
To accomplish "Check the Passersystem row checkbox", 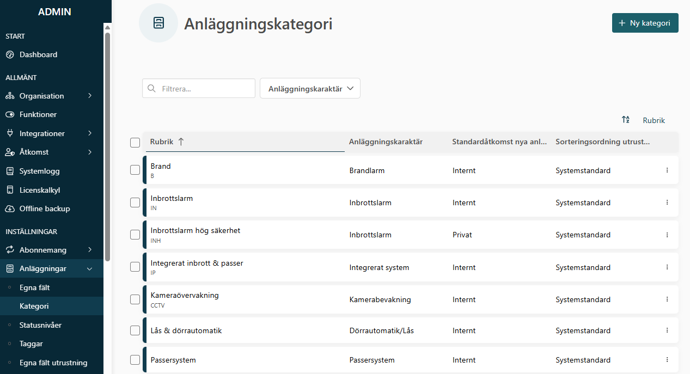I will 135,360.
